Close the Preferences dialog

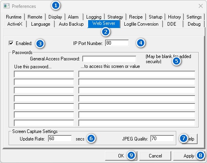[201, 6]
